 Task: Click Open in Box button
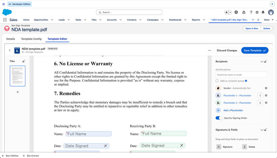(252, 28)
